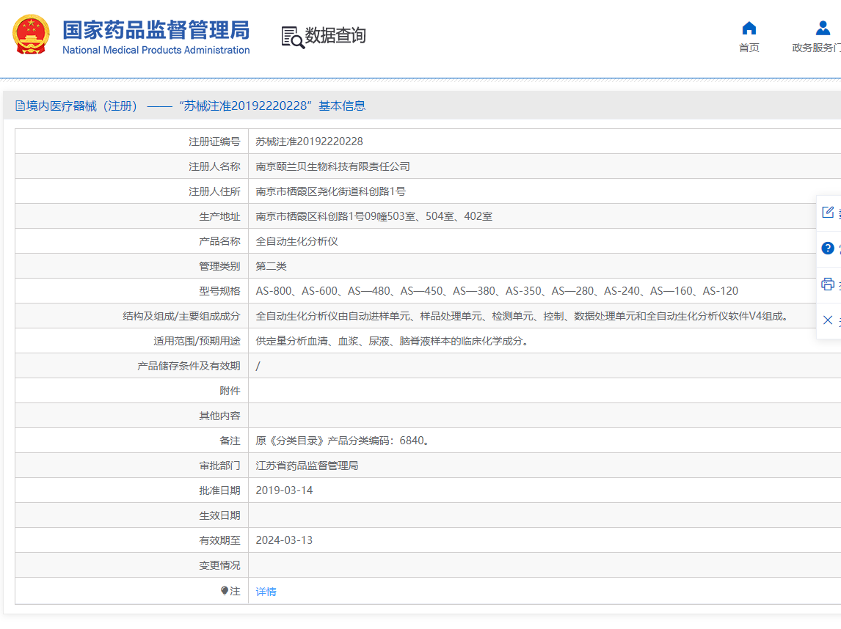Click remark 产品分类编码：6840
This screenshot has width=841, height=629.
click(x=343, y=441)
